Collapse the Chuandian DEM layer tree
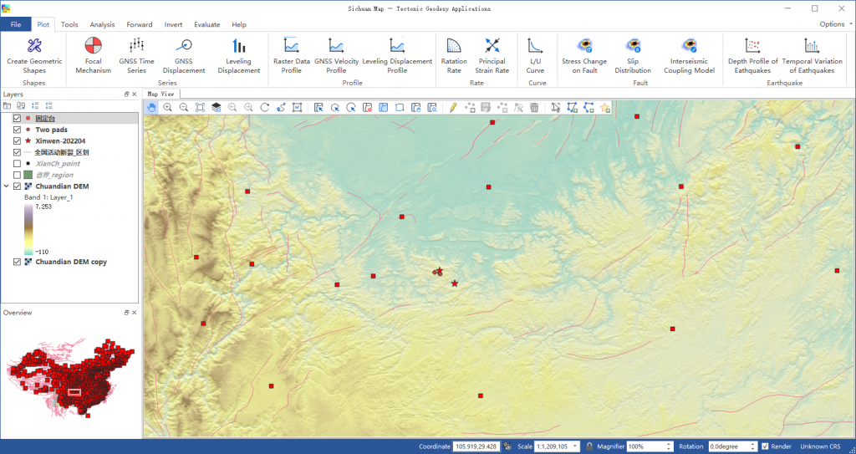The image size is (856, 454). coord(7,186)
